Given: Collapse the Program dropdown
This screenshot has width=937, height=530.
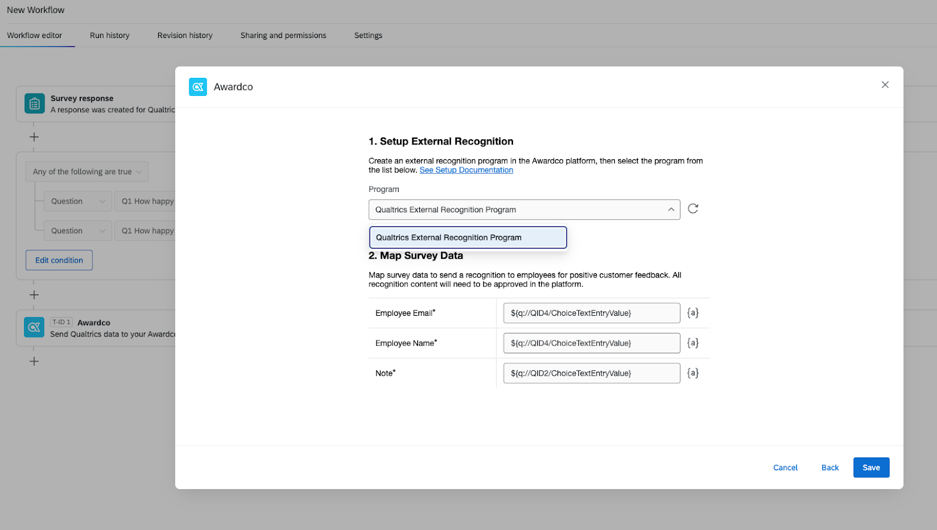Looking at the screenshot, I should pos(671,209).
